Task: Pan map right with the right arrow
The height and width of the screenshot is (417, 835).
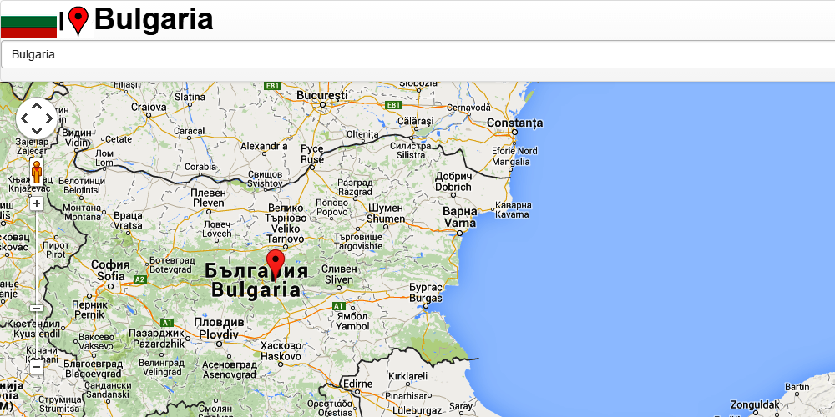Action: pos(49,118)
